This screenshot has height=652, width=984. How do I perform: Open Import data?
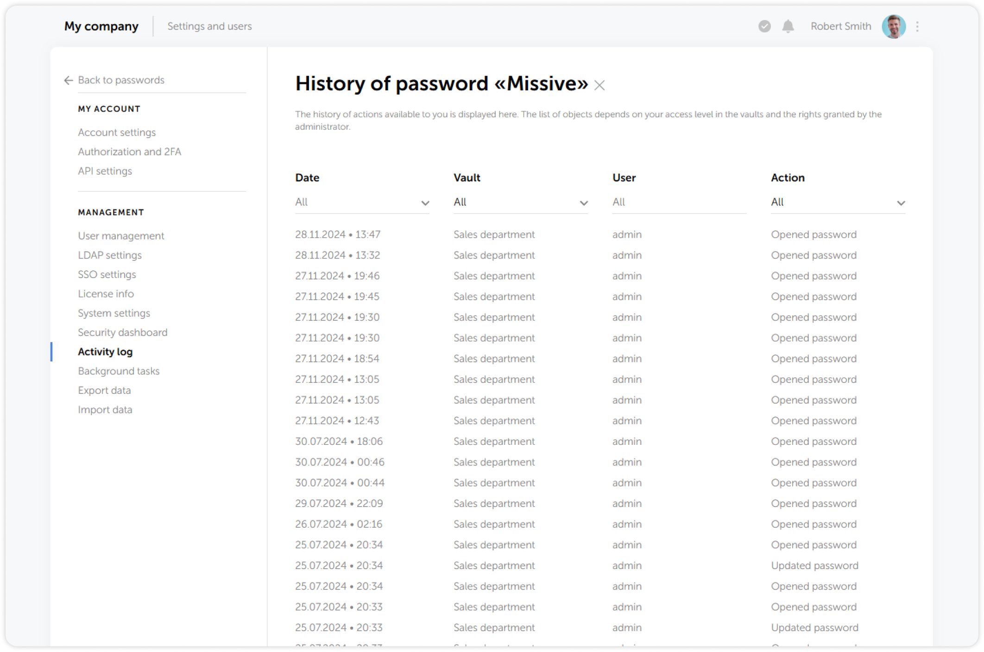pos(105,409)
